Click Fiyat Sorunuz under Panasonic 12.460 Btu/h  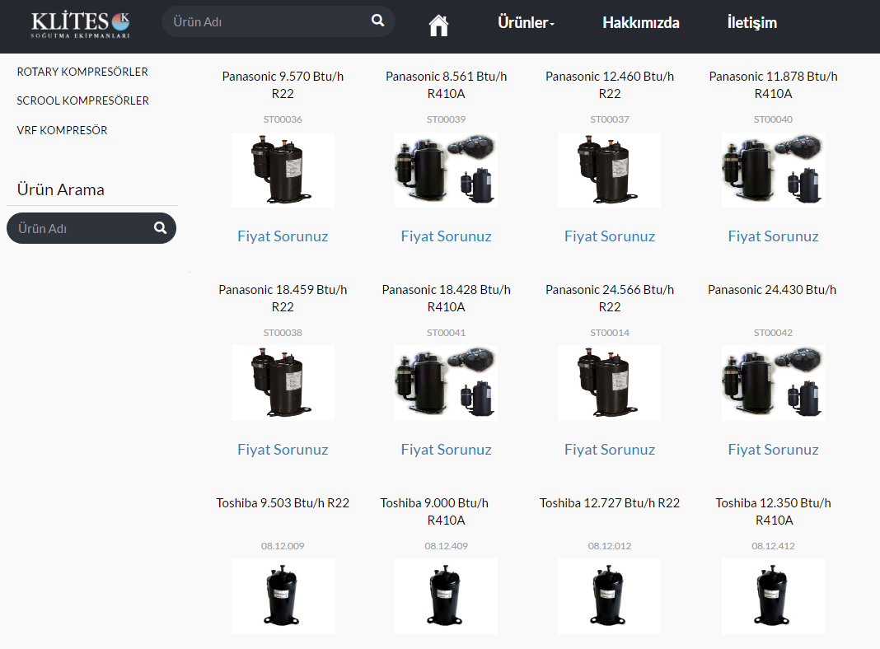point(610,236)
